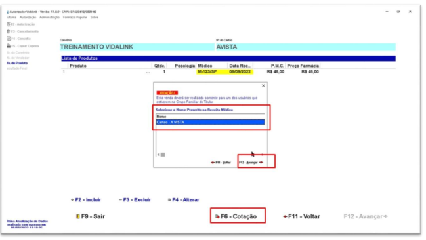
Task: Open the F4 - Consulta sidebar item
Action: pos(19,39)
